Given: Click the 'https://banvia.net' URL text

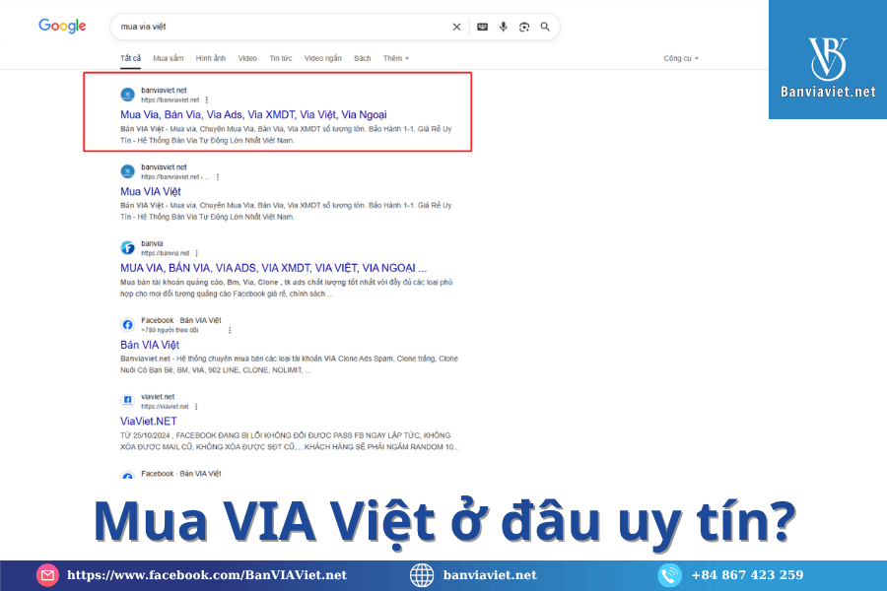Looking at the screenshot, I should (x=166, y=253).
